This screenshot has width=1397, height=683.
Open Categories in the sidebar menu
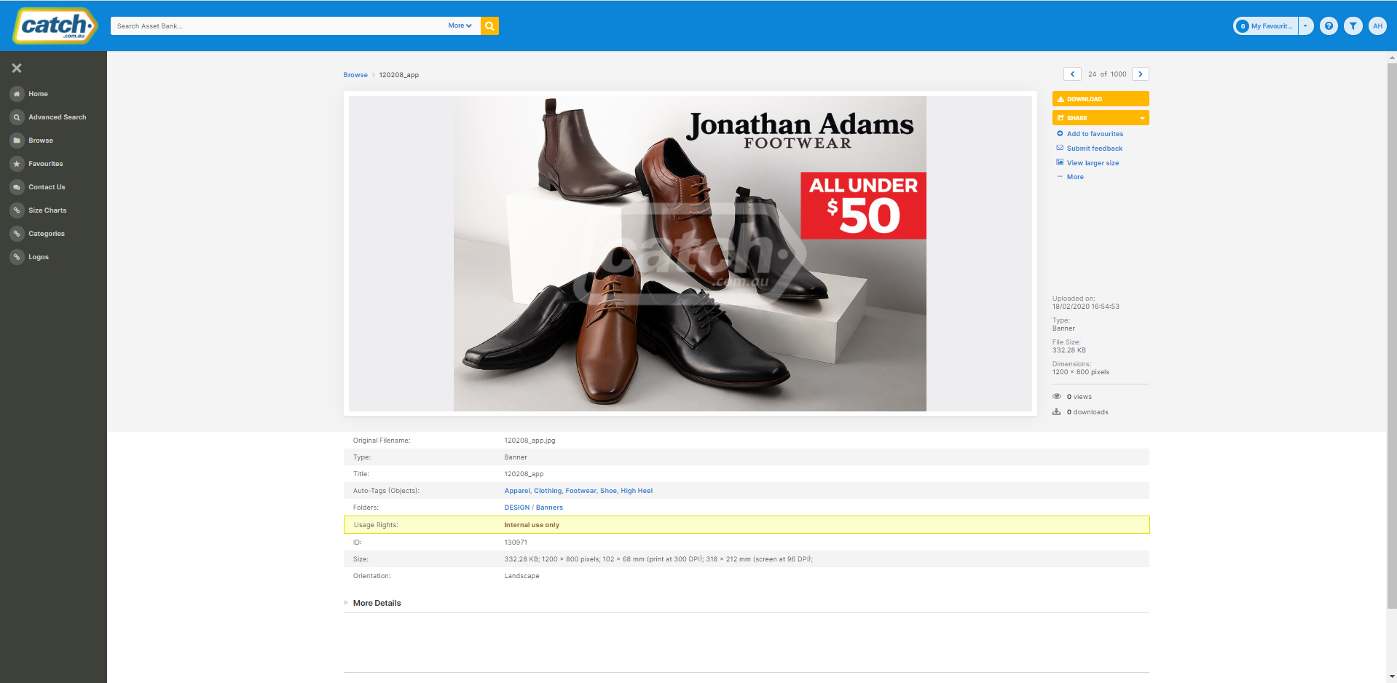coord(47,234)
